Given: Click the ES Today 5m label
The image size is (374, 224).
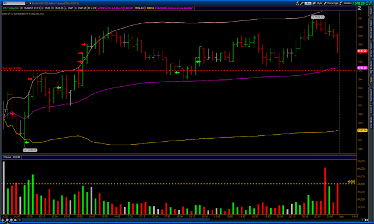Looking at the screenshot, I should click(x=11, y=8).
